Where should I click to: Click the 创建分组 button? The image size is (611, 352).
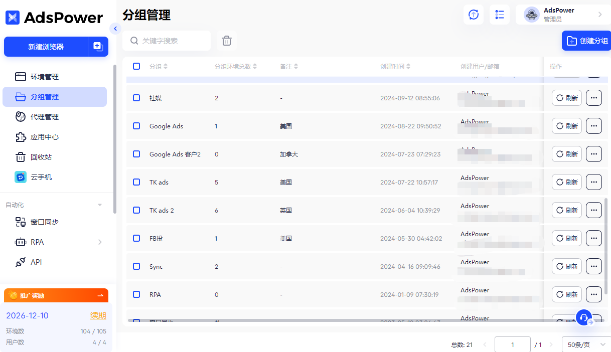(587, 41)
